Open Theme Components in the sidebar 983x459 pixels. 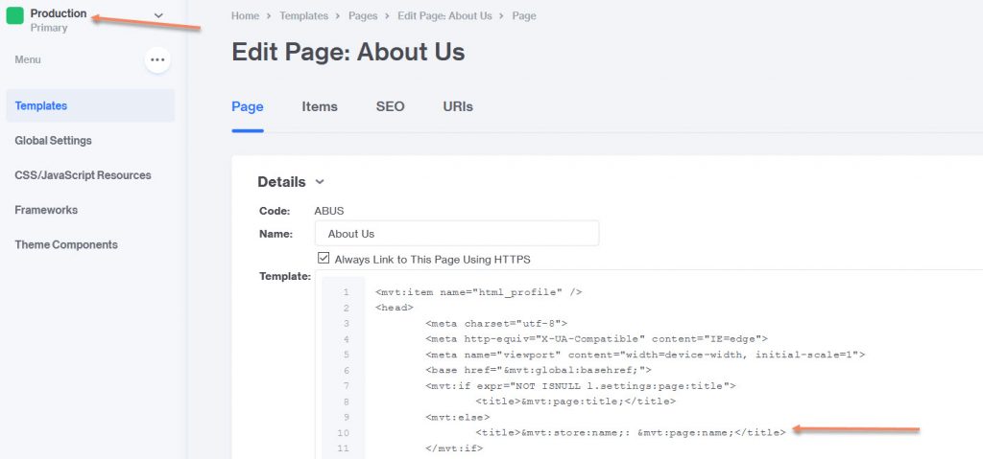pyautogui.click(x=66, y=245)
